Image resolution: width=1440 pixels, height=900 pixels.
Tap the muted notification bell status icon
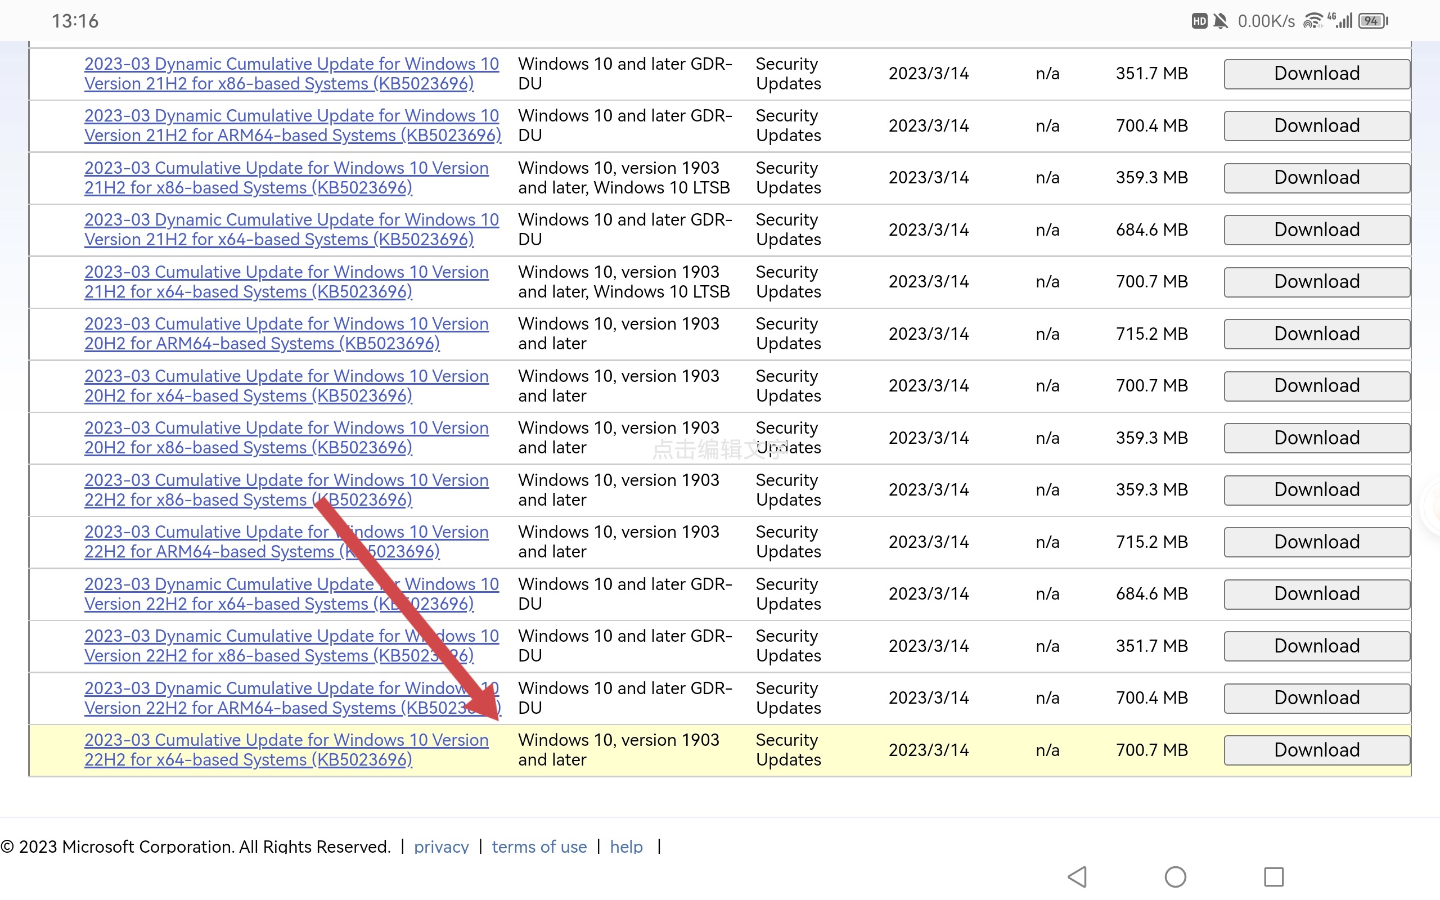(1221, 21)
